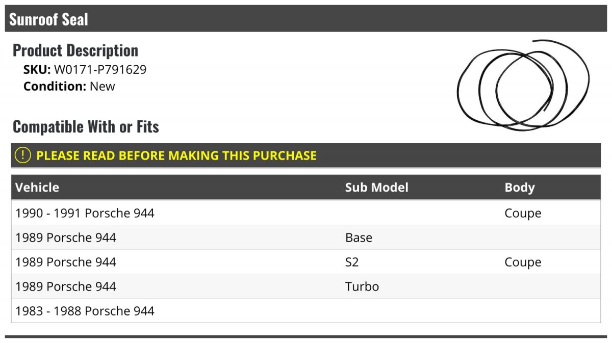Click the Turbo sub model cell

(x=362, y=286)
